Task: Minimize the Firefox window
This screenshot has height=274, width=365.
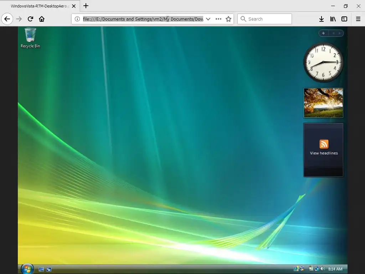Action: tap(333, 6)
